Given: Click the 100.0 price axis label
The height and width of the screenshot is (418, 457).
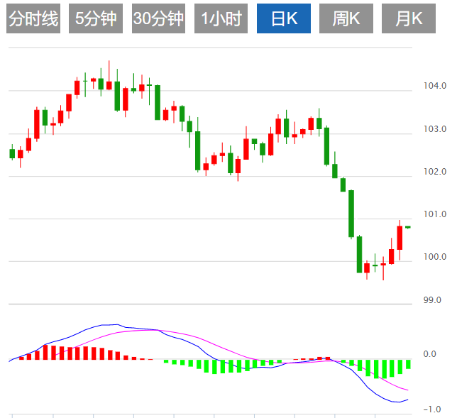Looking at the screenshot, I should 435,257.
